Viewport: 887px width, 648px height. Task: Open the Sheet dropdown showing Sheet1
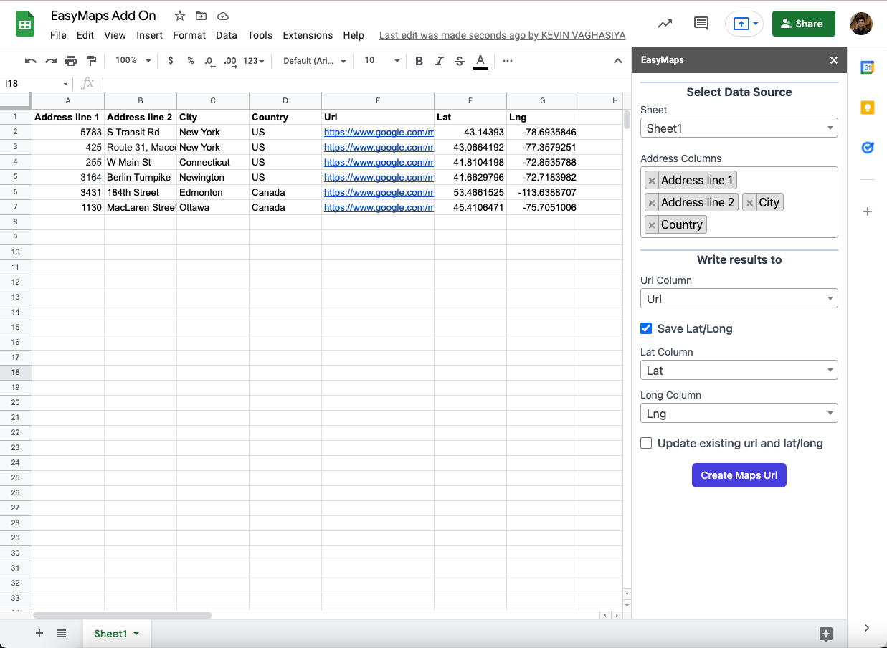pyautogui.click(x=739, y=128)
